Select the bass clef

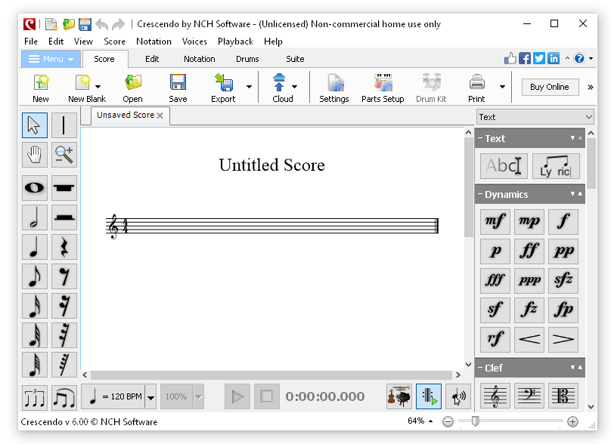coord(529,396)
